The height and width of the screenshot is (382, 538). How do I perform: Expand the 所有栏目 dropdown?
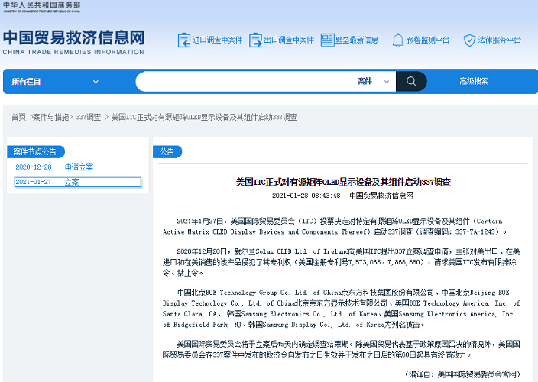[x=55, y=82]
